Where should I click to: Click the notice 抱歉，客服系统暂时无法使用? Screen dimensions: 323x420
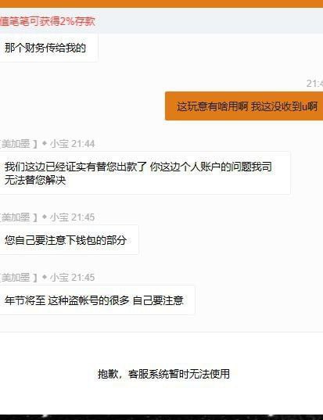[x=163, y=374]
